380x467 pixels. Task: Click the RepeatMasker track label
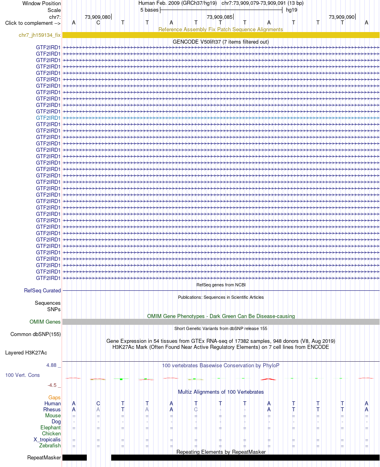point(44,457)
